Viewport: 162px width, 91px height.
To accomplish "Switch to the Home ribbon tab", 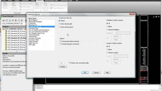I will pos(10,1).
